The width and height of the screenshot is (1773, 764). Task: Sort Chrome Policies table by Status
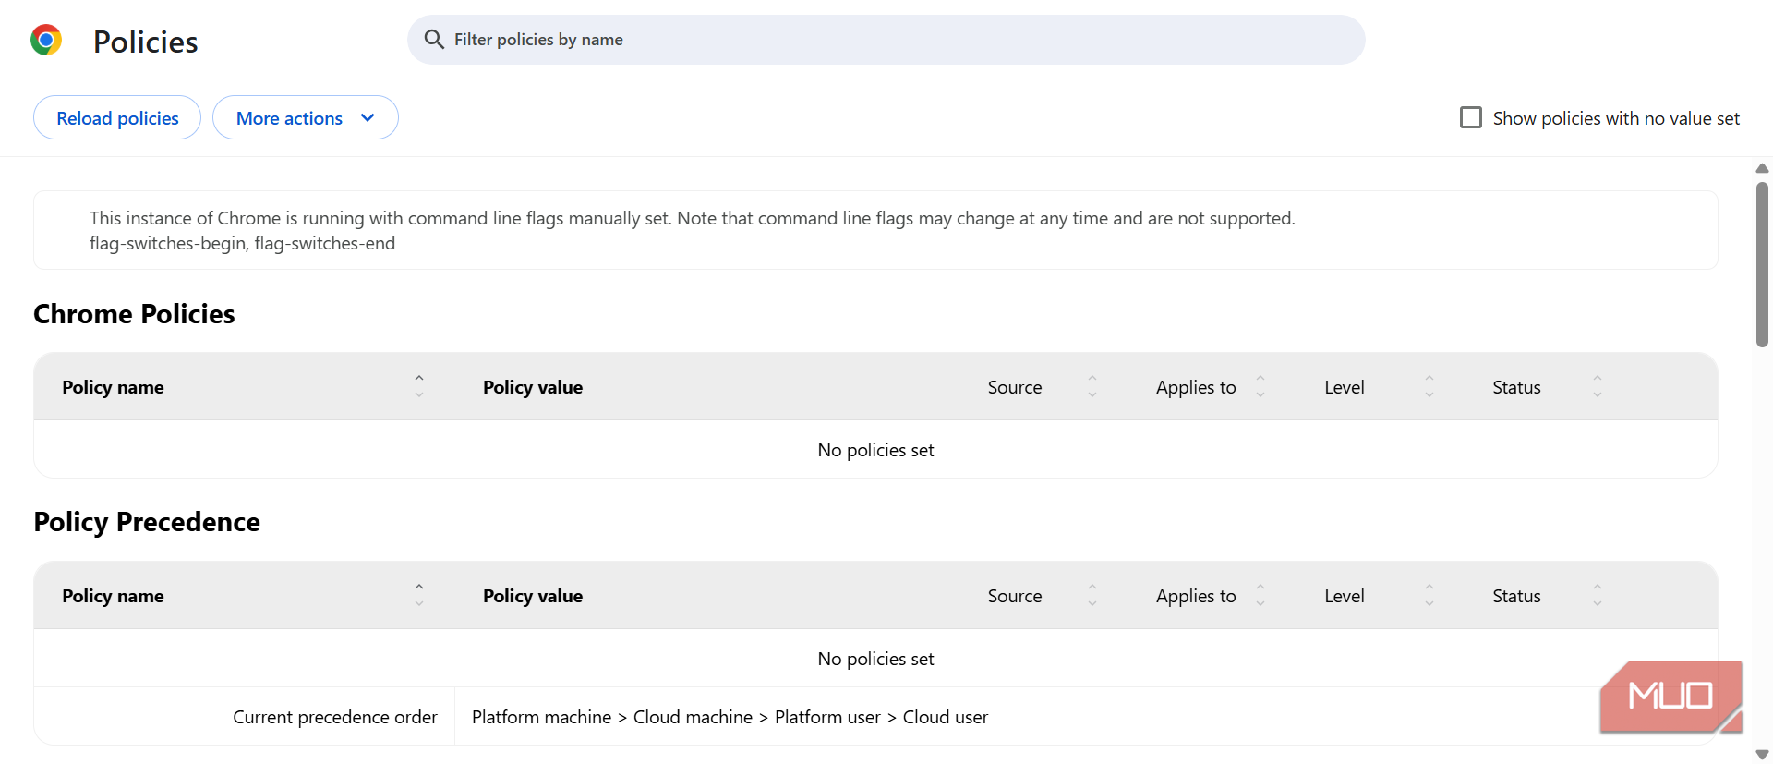point(1598,386)
